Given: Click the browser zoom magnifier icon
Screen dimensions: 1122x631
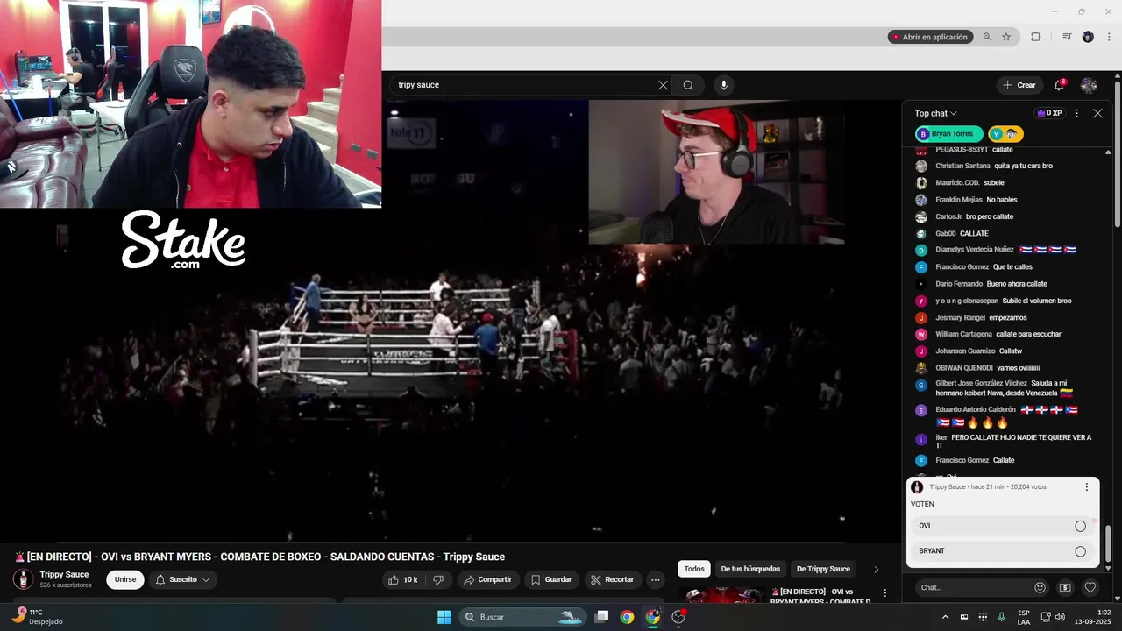Looking at the screenshot, I should pos(987,37).
